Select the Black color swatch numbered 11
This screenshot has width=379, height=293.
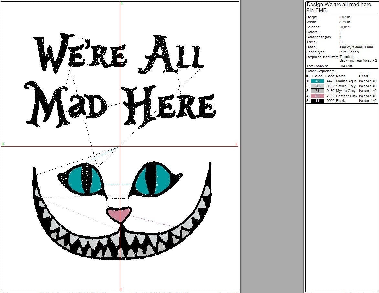click(x=317, y=101)
